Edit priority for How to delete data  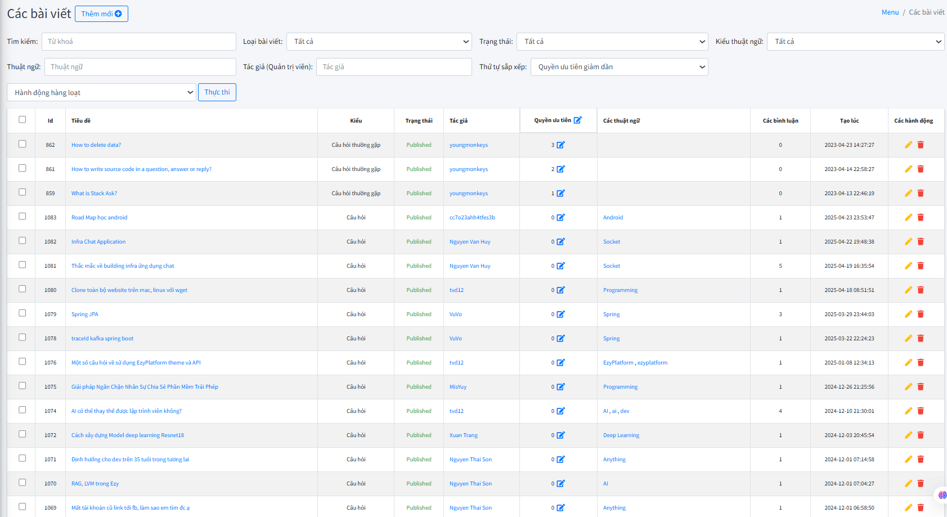click(560, 145)
